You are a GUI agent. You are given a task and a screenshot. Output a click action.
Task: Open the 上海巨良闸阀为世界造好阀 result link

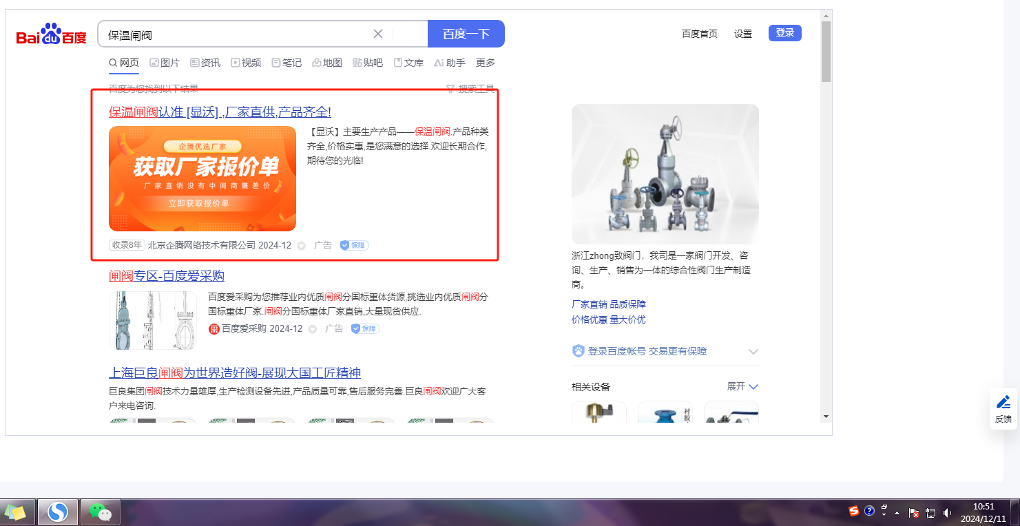pos(235,373)
